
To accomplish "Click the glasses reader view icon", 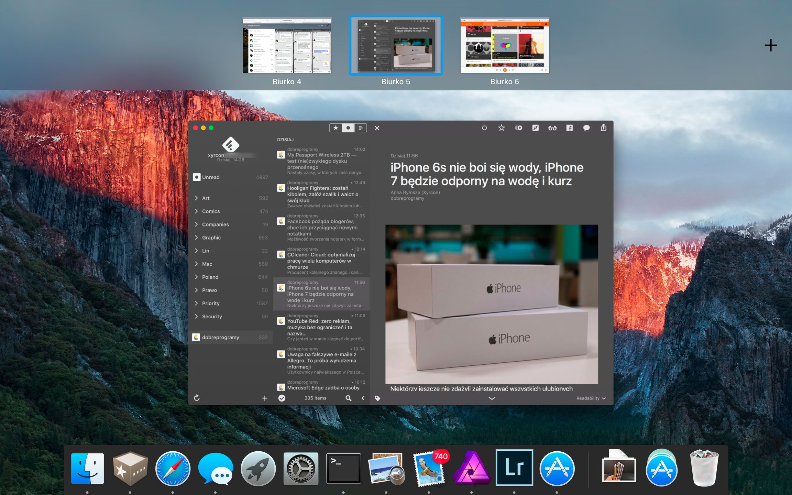I will point(552,128).
